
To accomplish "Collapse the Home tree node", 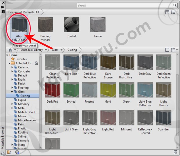I will (x=7, y=55).
